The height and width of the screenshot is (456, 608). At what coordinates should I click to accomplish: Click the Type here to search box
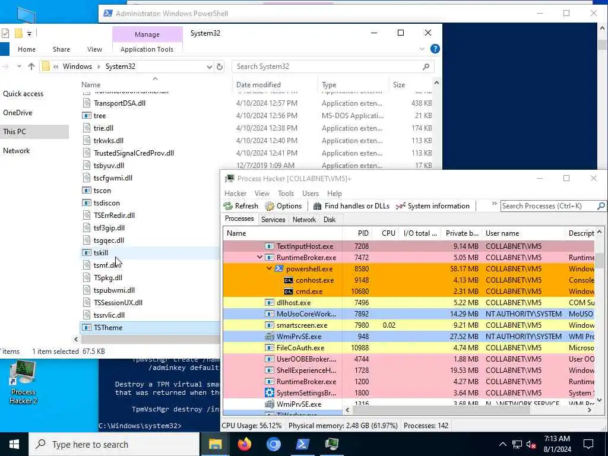coord(115,444)
